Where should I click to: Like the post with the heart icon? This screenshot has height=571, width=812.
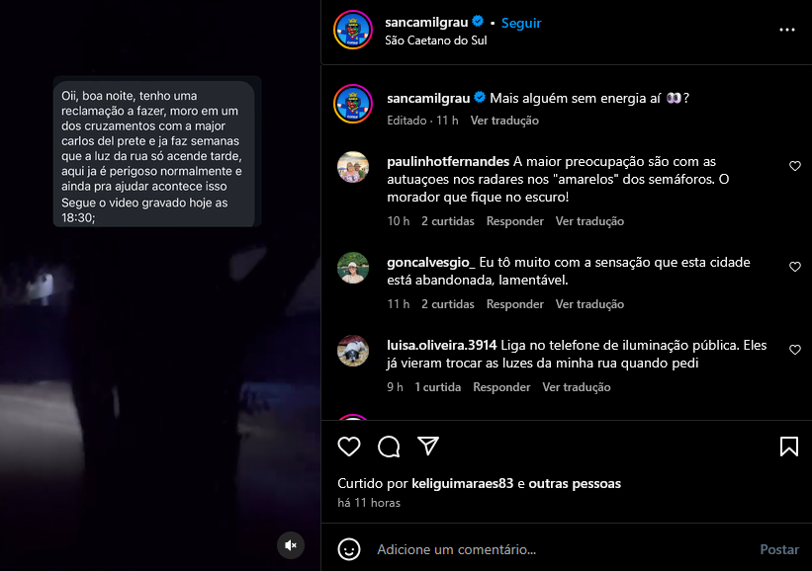[349, 447]
